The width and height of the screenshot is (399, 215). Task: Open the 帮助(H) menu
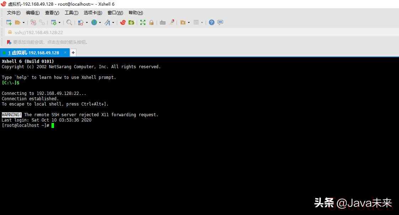point(136,13)
